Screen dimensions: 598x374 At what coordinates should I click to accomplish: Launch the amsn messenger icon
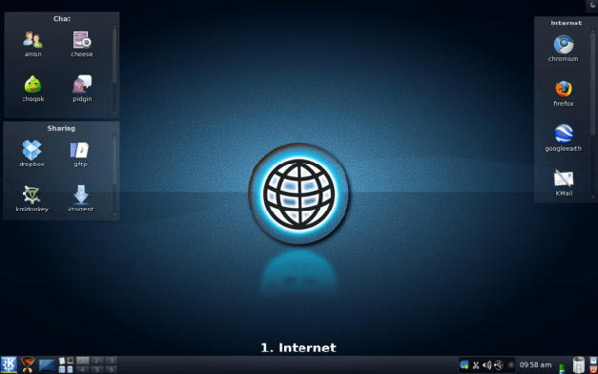click(32, 40)
